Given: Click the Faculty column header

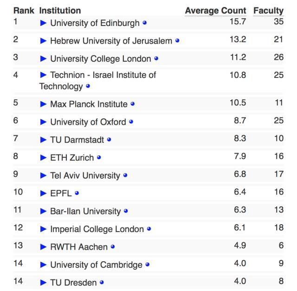Looking at the screenshot, I should (268, 11).
